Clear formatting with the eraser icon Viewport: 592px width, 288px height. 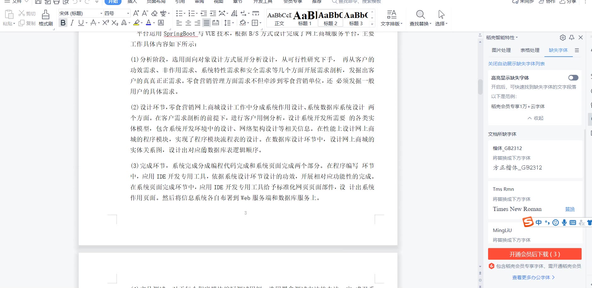(154, 13)
